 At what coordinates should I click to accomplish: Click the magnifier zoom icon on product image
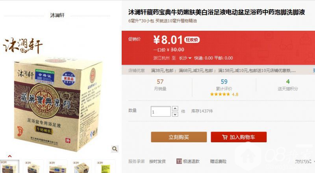[x=115, y=149]
